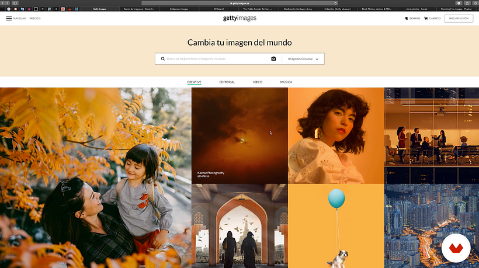Screen dimensions: 479x268
Task: Open Collection (Getty Museum) browser tab
Action: [338, 9]
